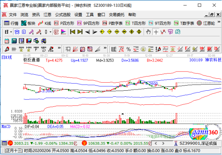
Task: Open the T数字表 tool
Action: pos(184,23)
